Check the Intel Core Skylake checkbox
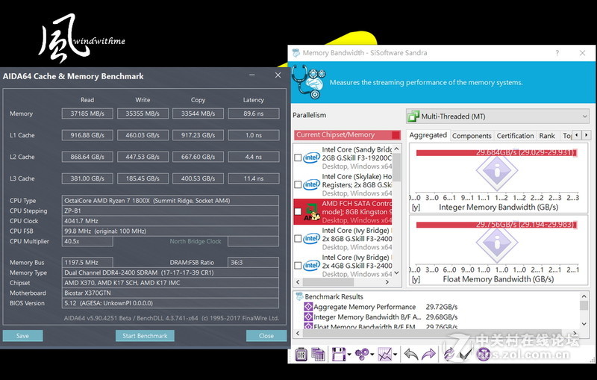The height and width of the screenshot is (380, 597). pyautogui.click(x=298, y=184)
